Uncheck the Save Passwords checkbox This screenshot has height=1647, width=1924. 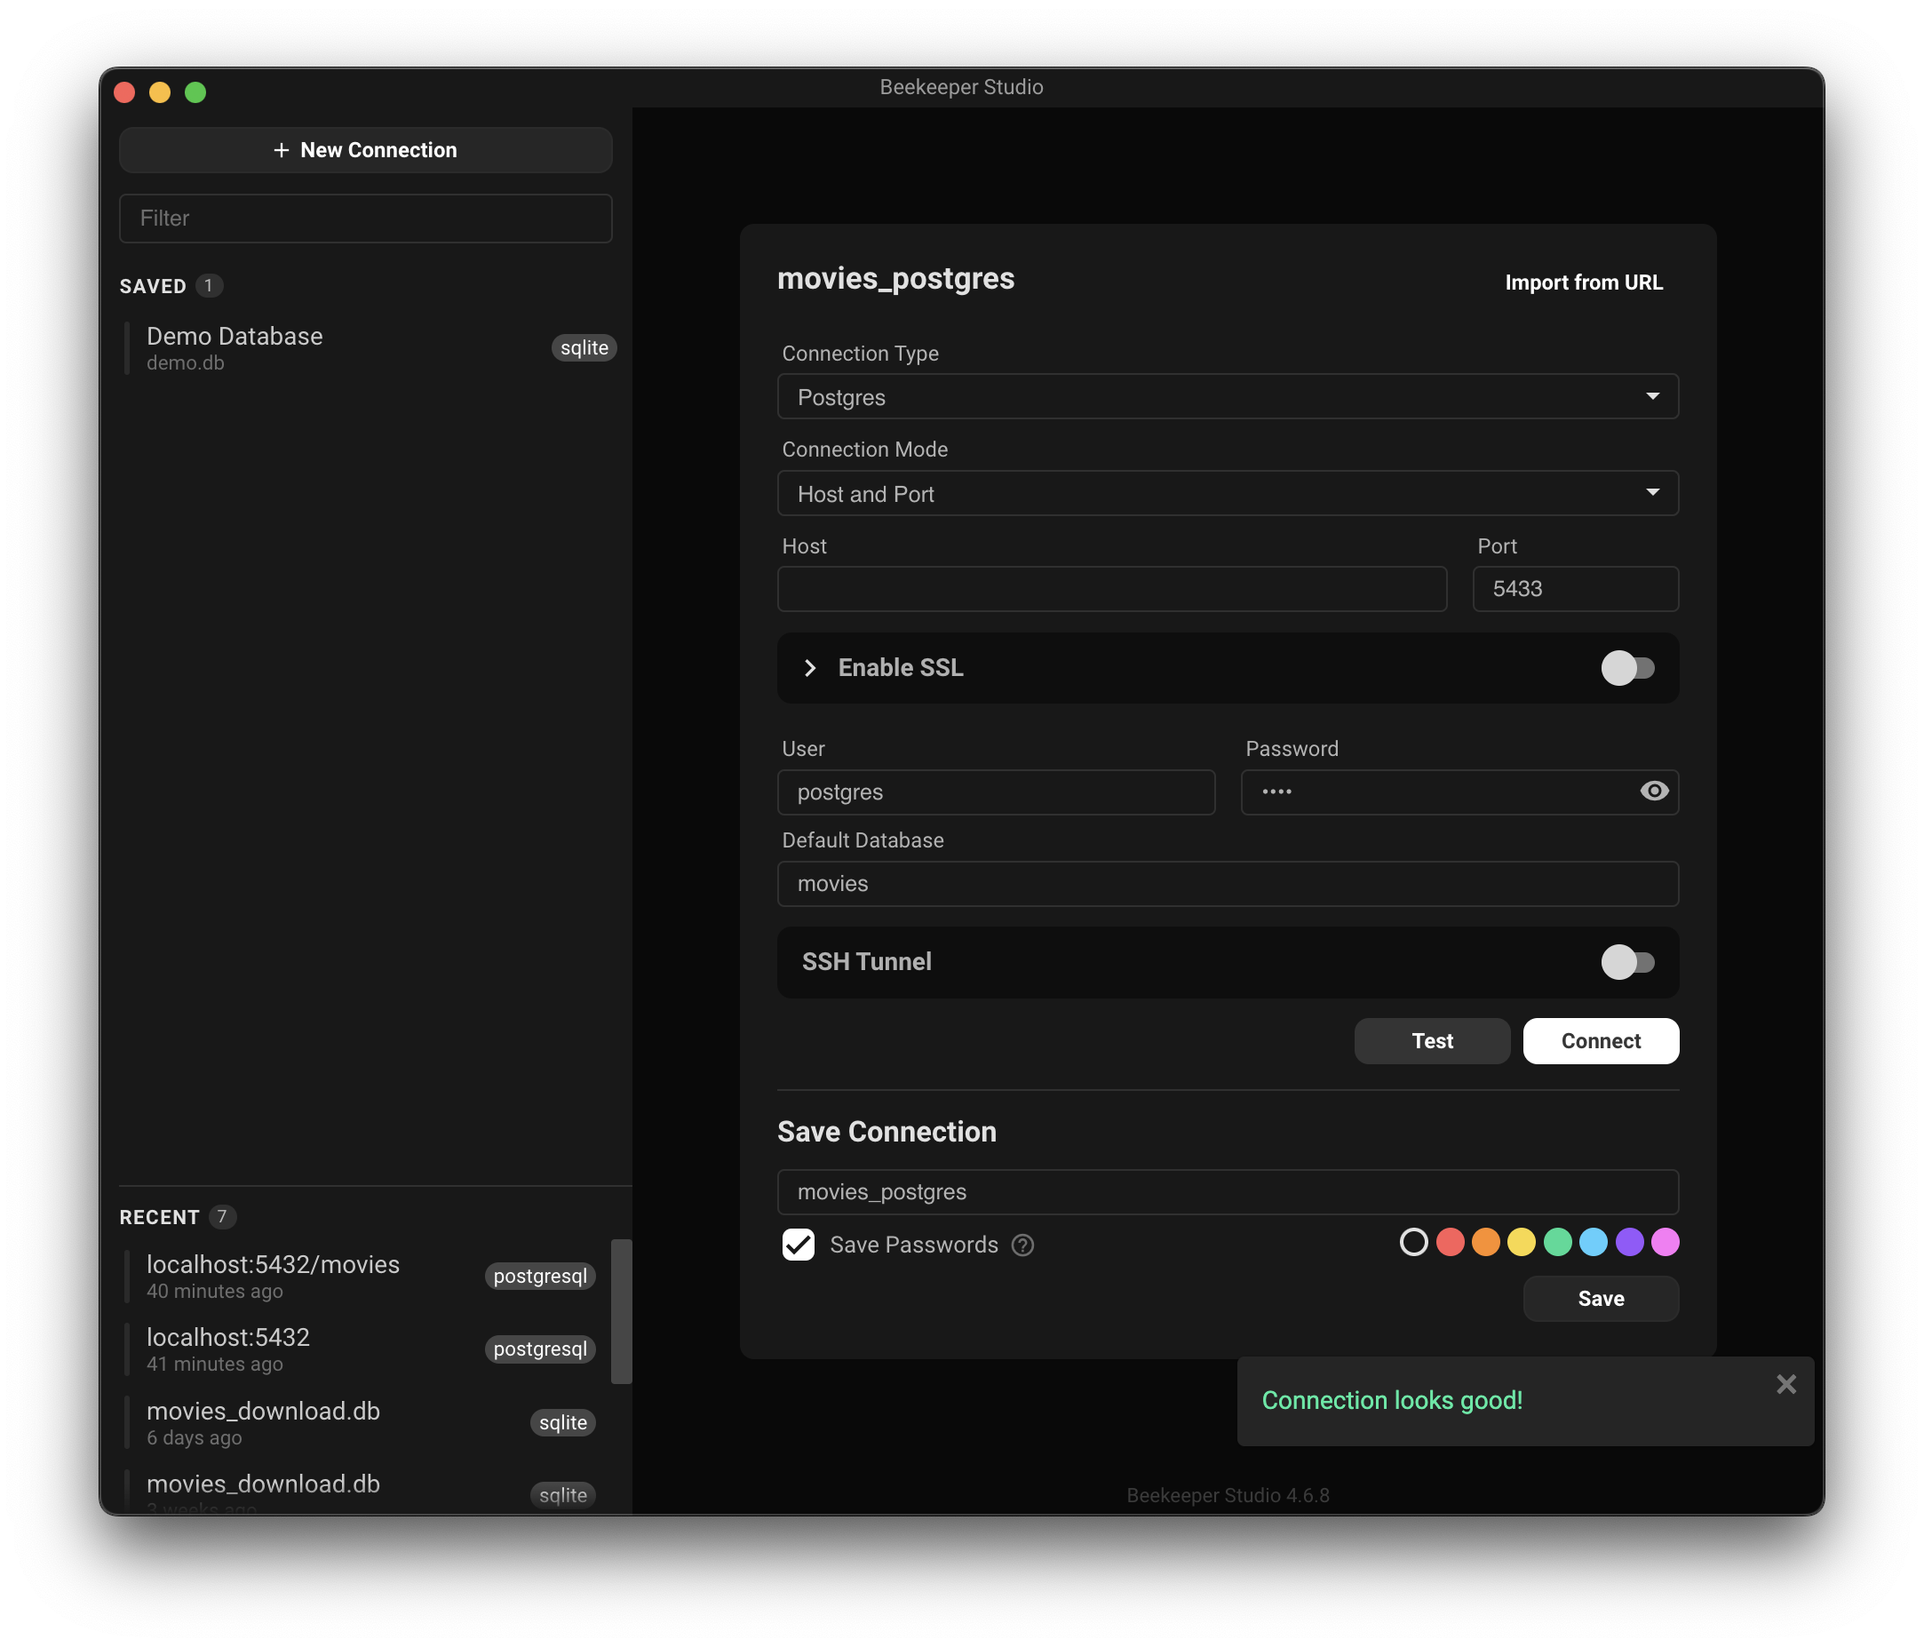click(x=799, y=1245)
